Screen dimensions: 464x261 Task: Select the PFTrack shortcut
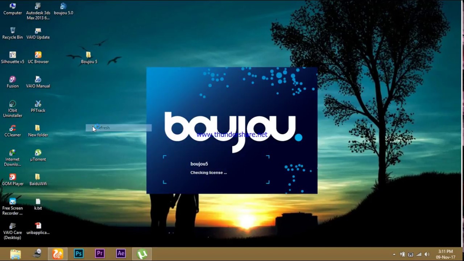point(38,107)
